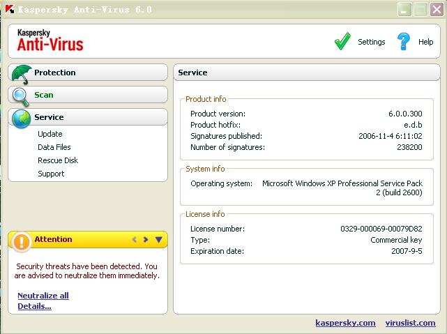
Task: Open Settings text link
Action: (x=372, y=42)
